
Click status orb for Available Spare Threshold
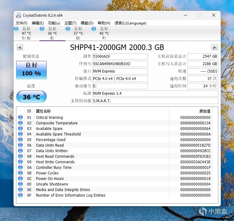20,134
